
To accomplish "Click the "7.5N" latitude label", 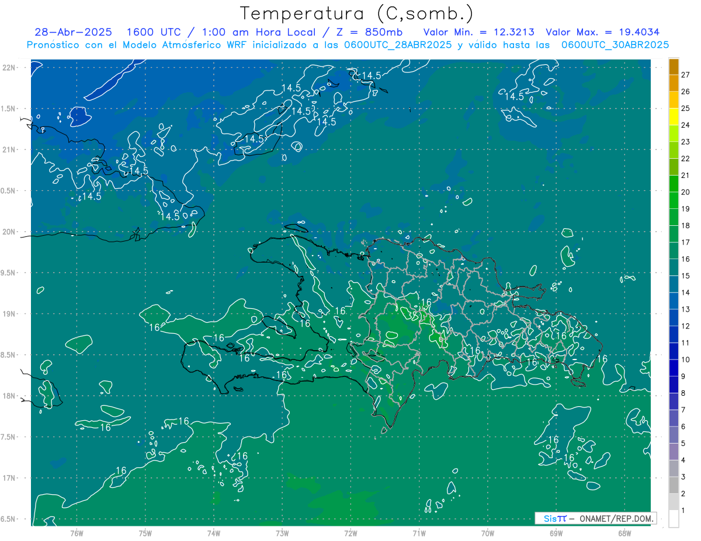I will point(8,437).
